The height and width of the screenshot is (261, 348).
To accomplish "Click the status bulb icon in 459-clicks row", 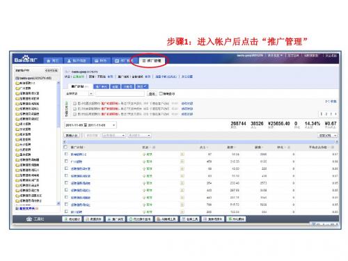I will (144, 161).
